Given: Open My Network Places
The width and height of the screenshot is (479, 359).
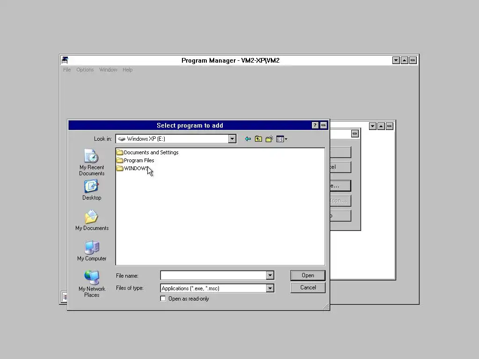Looking at the screenshot, I should pos(92,284).
